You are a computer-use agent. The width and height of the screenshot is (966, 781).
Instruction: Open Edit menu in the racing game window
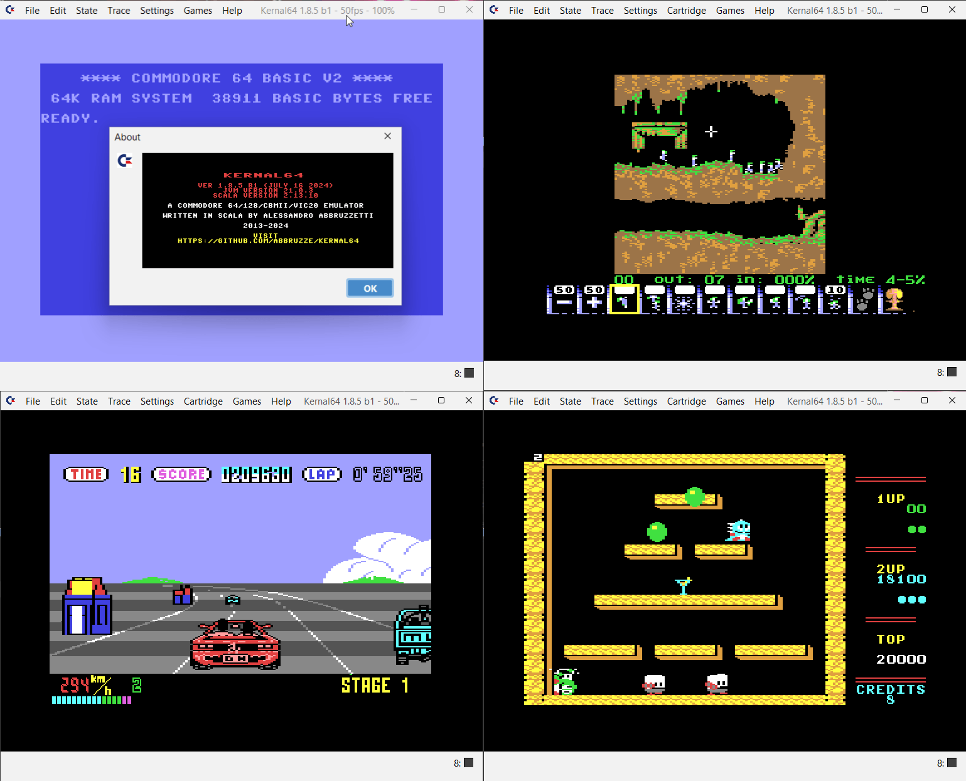click(x=58, y=401)
